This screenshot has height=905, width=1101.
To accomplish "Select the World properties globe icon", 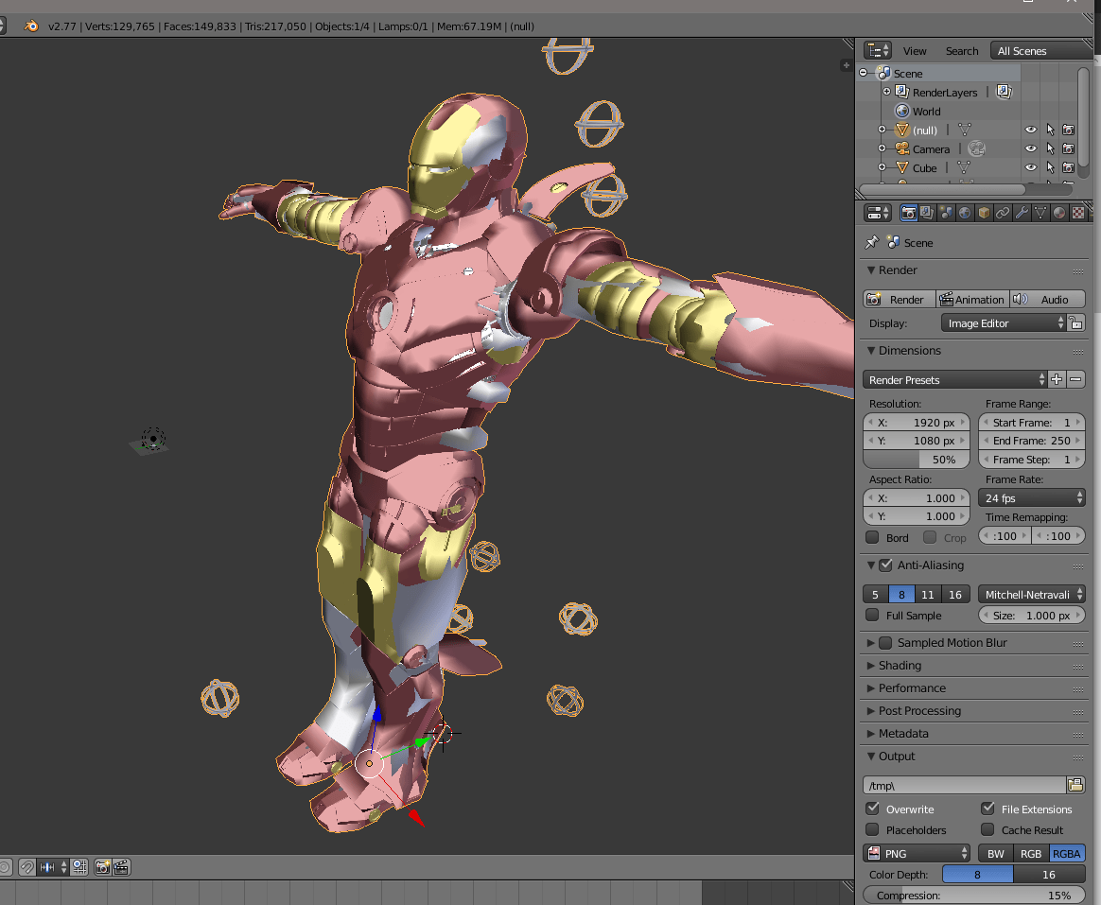I will pos(965,212).
